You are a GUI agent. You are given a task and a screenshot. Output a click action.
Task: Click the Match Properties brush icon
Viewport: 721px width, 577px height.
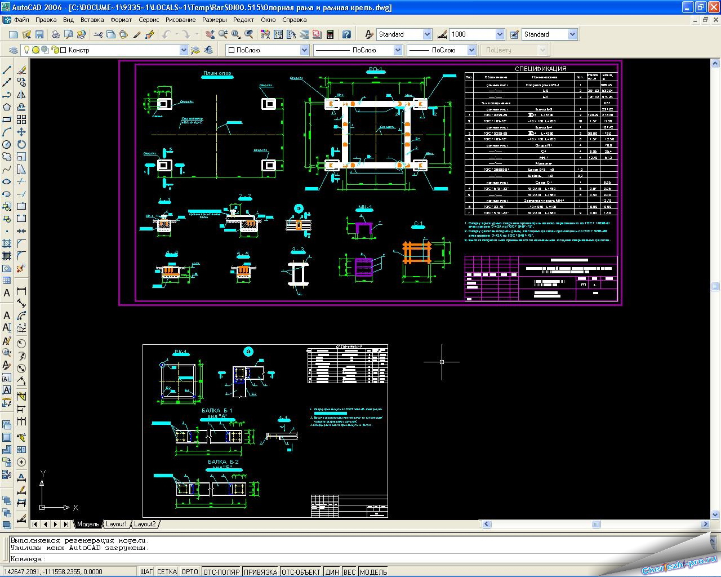pyautogui.click(x=136, y=34)
